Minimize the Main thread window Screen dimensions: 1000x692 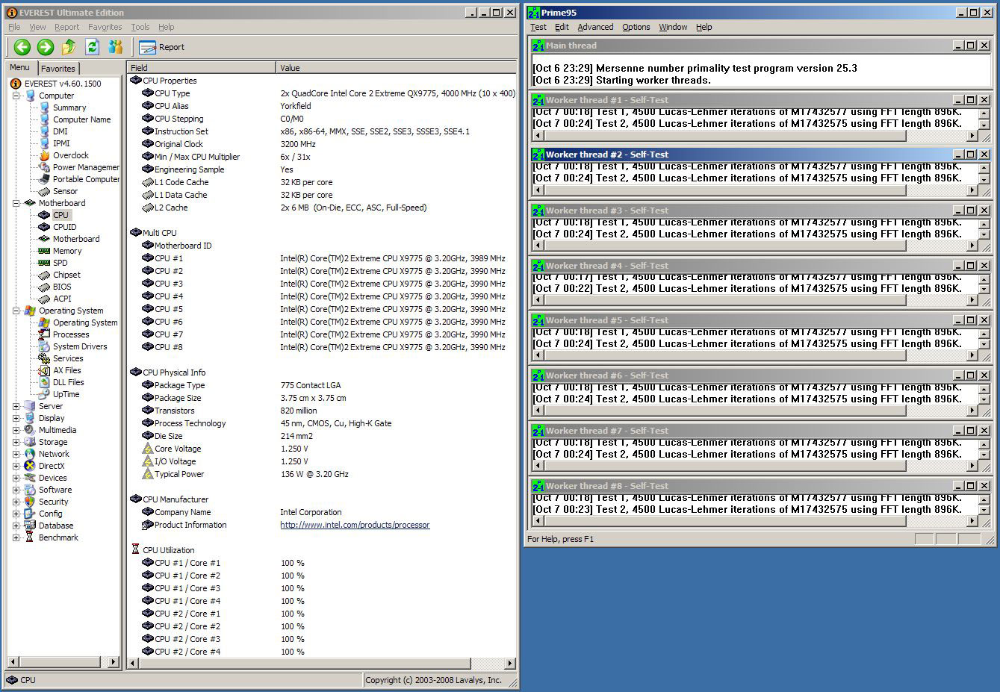pyautogui.click(x=958, y=46)
